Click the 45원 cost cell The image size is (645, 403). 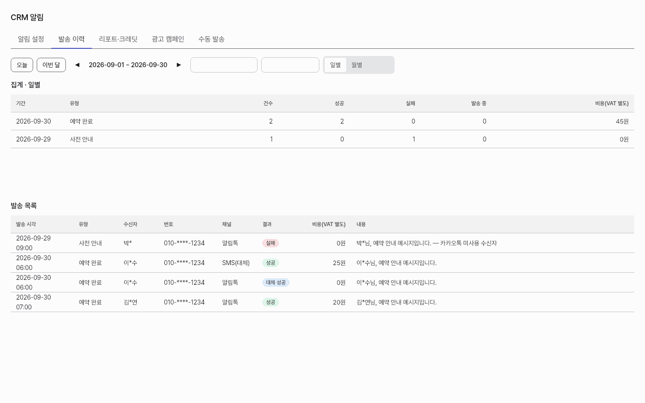(x=622, y=121)
